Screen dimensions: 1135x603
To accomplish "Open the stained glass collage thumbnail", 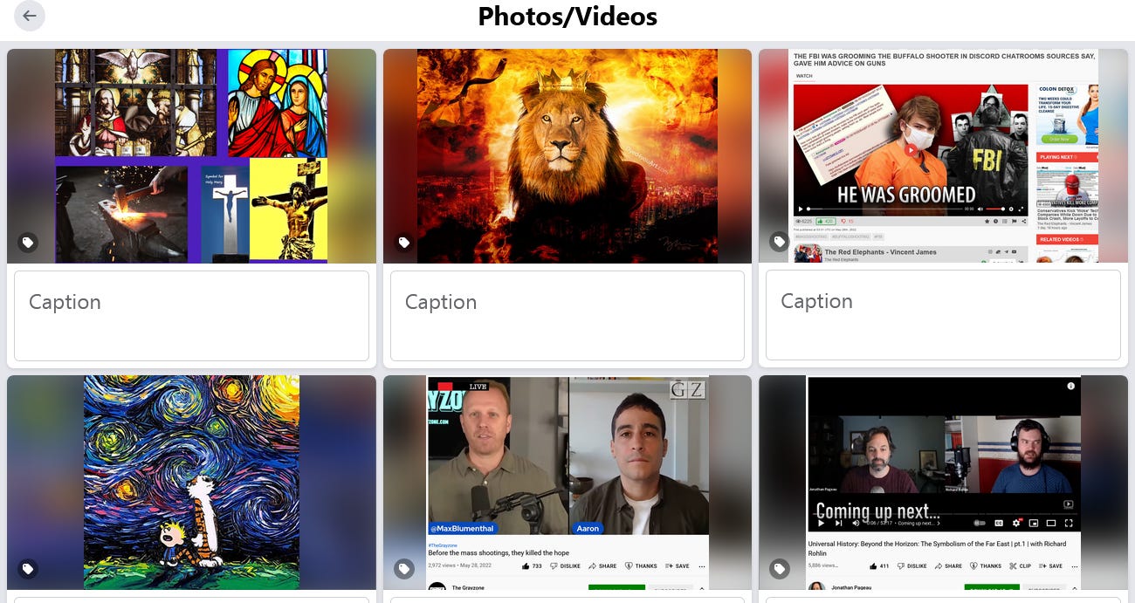I will pyautogui.click(x=191, y=156).
